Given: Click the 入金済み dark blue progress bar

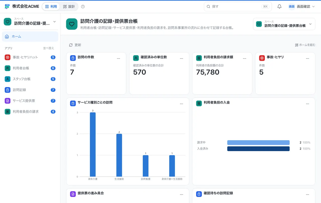Looking at the screenshot, I should 258,149.
